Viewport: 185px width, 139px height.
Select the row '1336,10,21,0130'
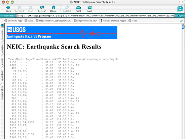42,134
